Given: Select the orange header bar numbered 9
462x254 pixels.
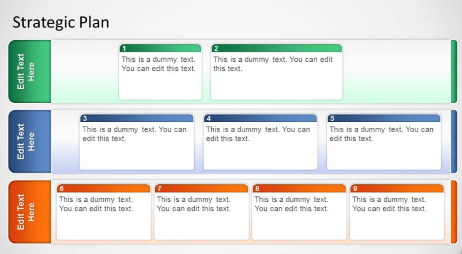Looking at the screenshot, I should point(397,189).
